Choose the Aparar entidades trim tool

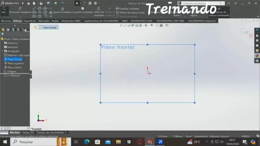[62, 12]
